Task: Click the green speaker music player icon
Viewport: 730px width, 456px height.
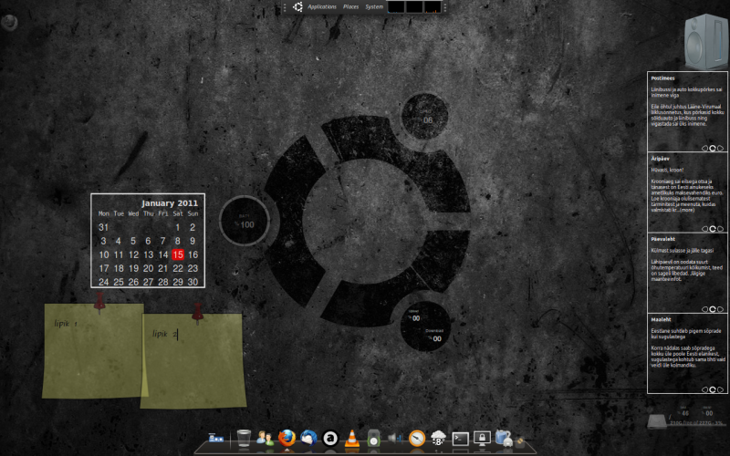Action: pyautogui.click(x=373, y=439)
